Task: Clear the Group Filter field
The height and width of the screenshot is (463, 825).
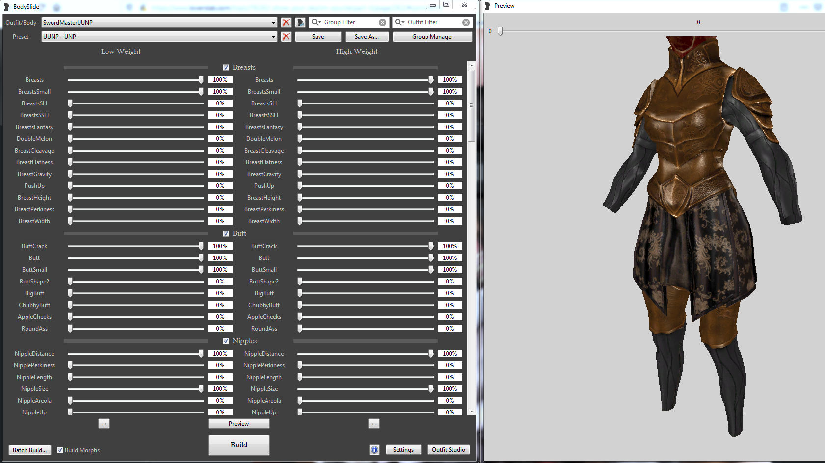Action: click(x=382, y=23)
